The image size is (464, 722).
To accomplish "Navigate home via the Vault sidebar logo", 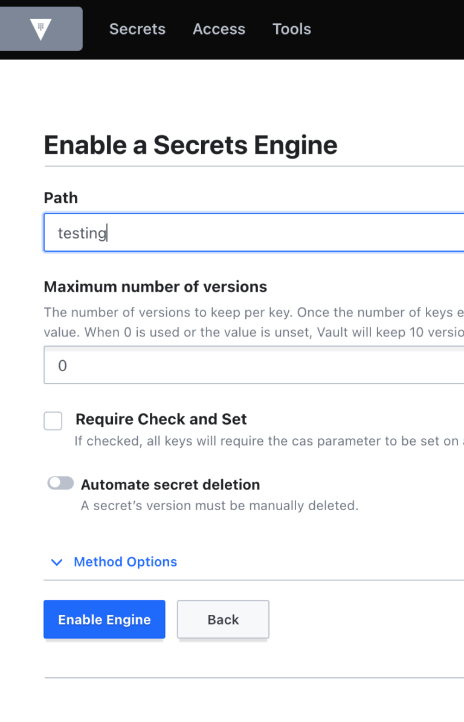I will (40, 28).
